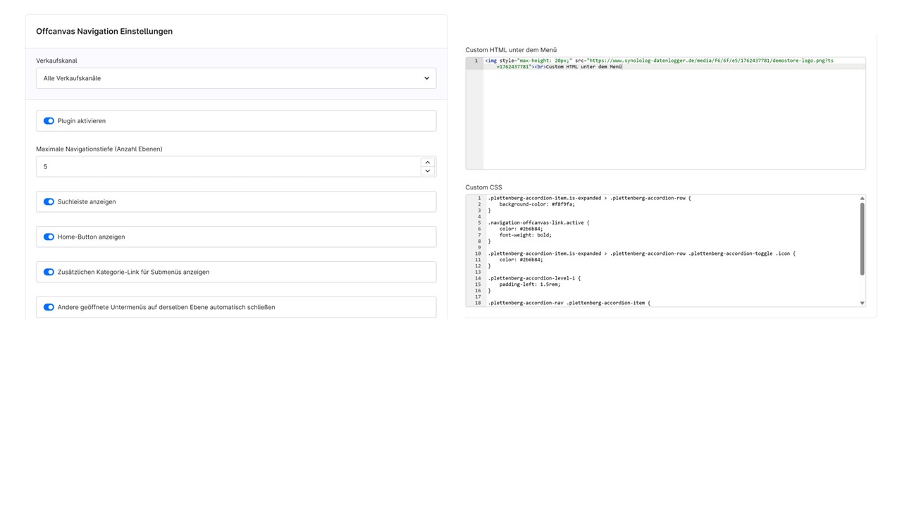The width and height of the screenshot is (902, 507).
Task: Decrease Maximale Navigationstiefe with down arrow
Action: (x=427, y=171)
